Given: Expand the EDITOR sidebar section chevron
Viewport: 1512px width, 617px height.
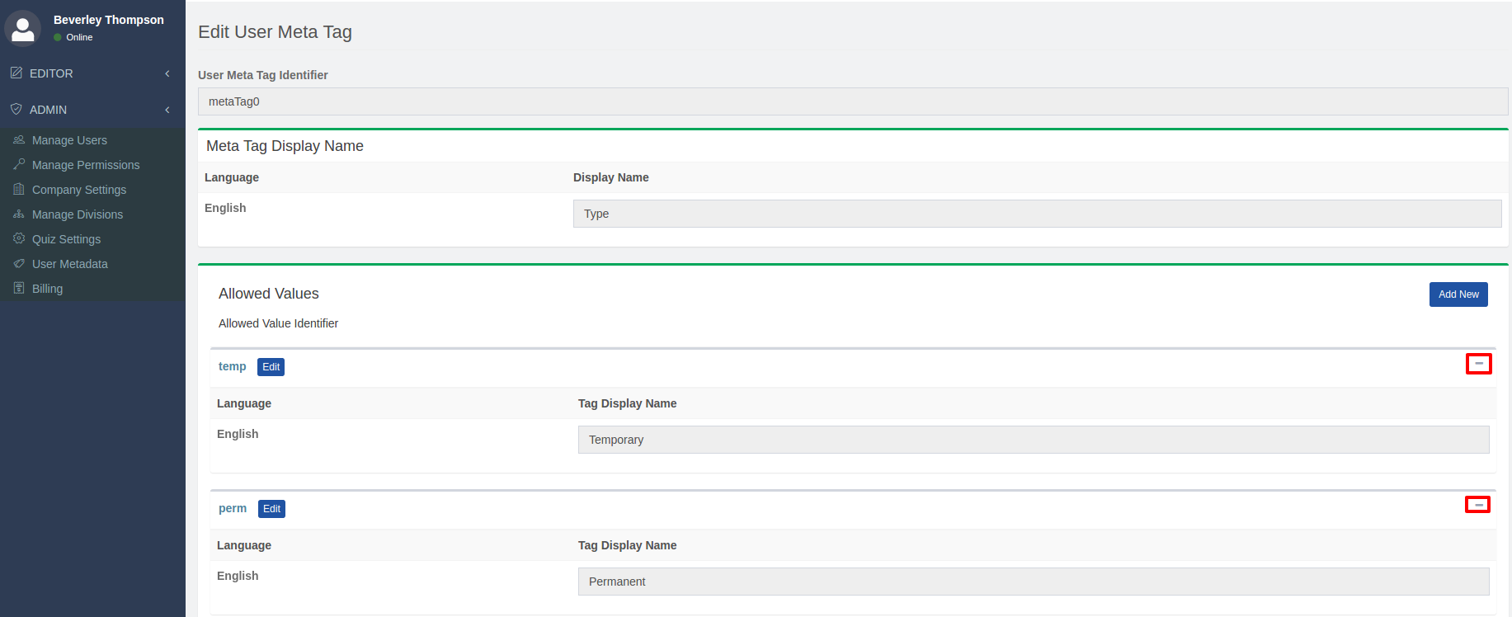Looking at the screenshot, I should pos(167,73).
